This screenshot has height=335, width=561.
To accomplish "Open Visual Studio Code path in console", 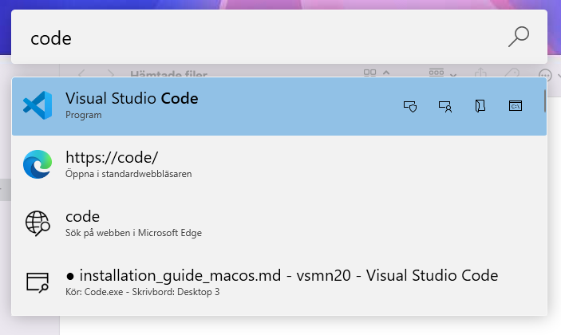I will pyautogui.click(x=516, y=106).
